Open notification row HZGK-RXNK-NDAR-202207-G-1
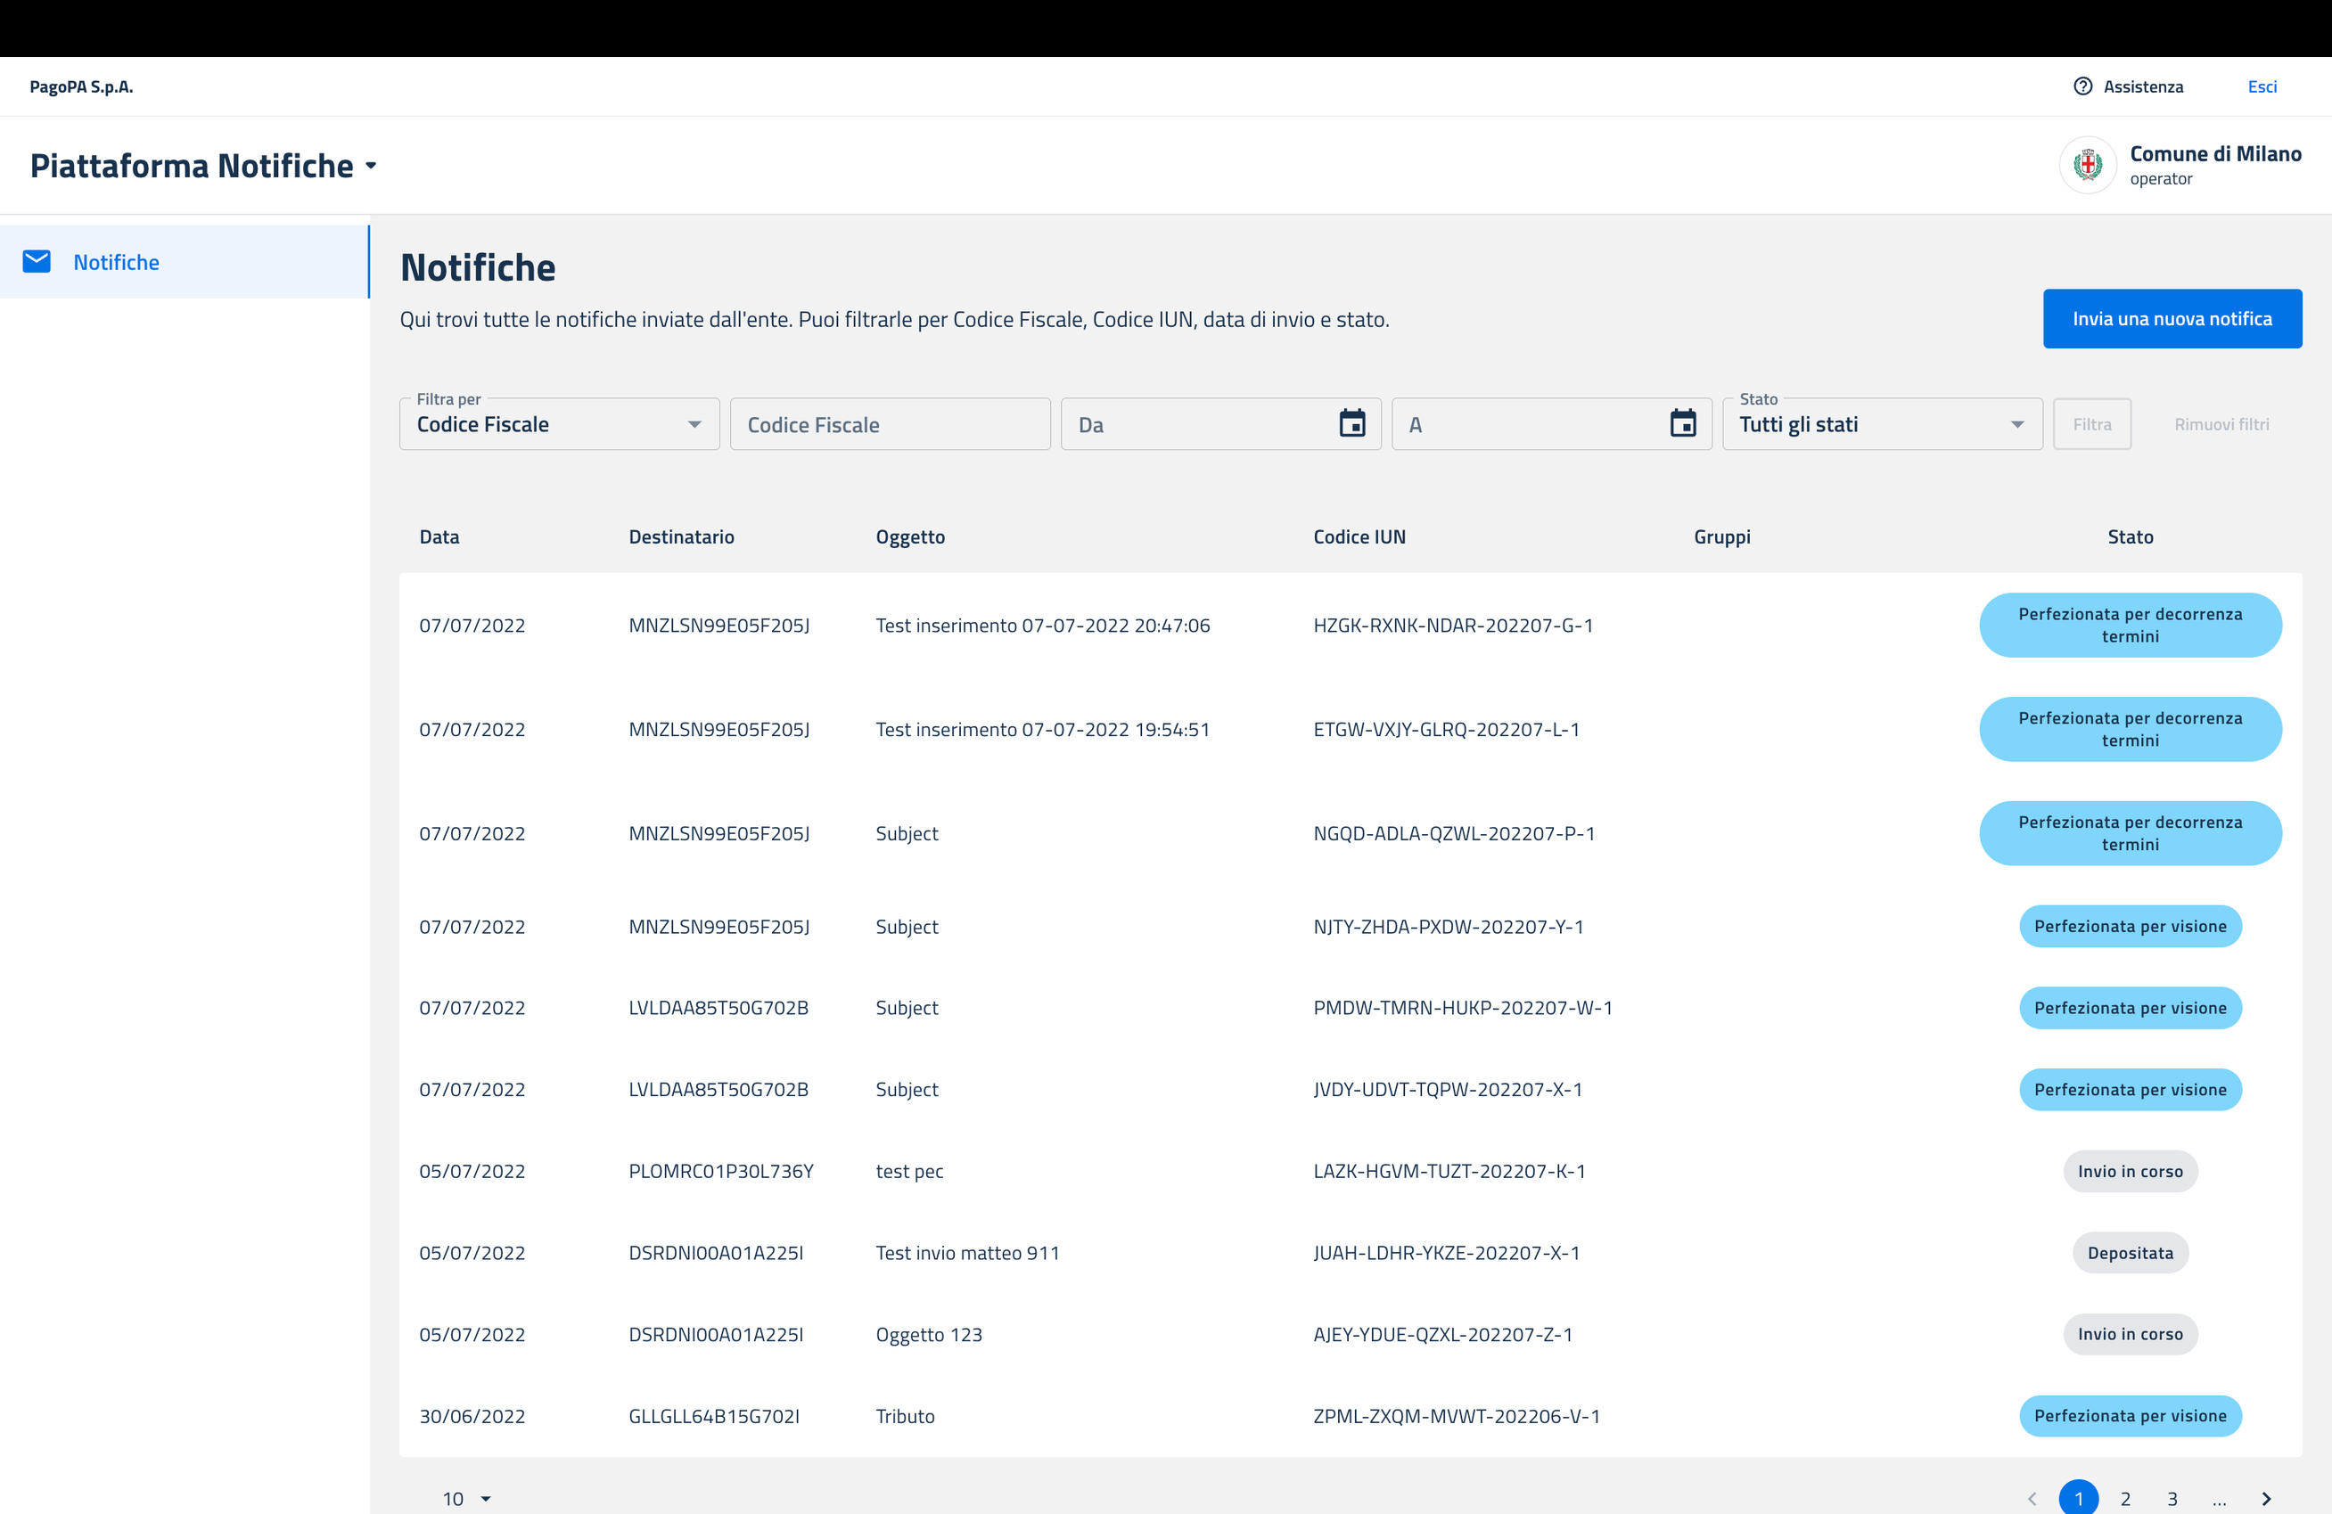Image resolution: width=2332 pixels, height=1514 pixels. [x=1452, y=625]
